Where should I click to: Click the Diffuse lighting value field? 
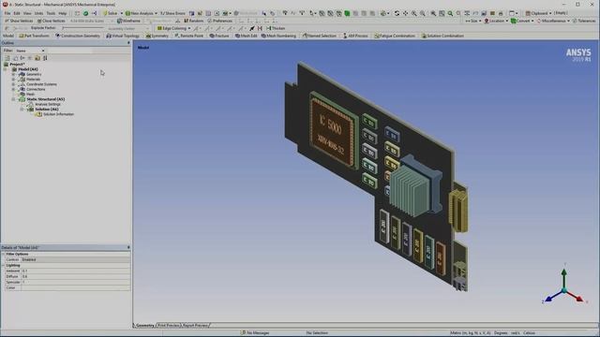[75, 276]
